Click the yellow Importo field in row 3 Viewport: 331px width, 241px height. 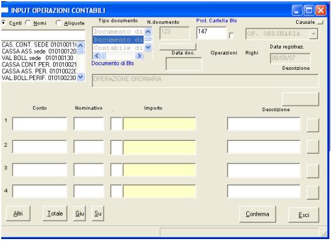[x=160, y=170]
